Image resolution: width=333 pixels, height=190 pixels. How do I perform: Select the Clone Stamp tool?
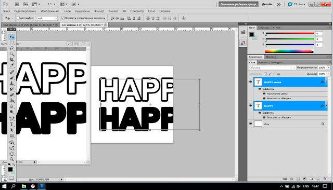(x=11, y=84)
